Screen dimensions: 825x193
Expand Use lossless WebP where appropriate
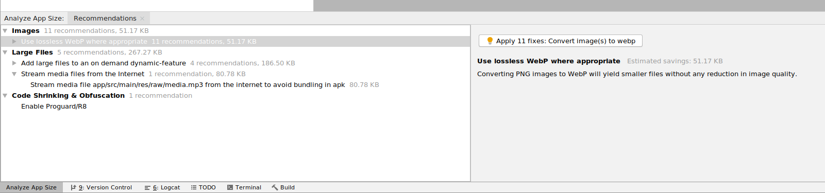[x=14, y=42]
